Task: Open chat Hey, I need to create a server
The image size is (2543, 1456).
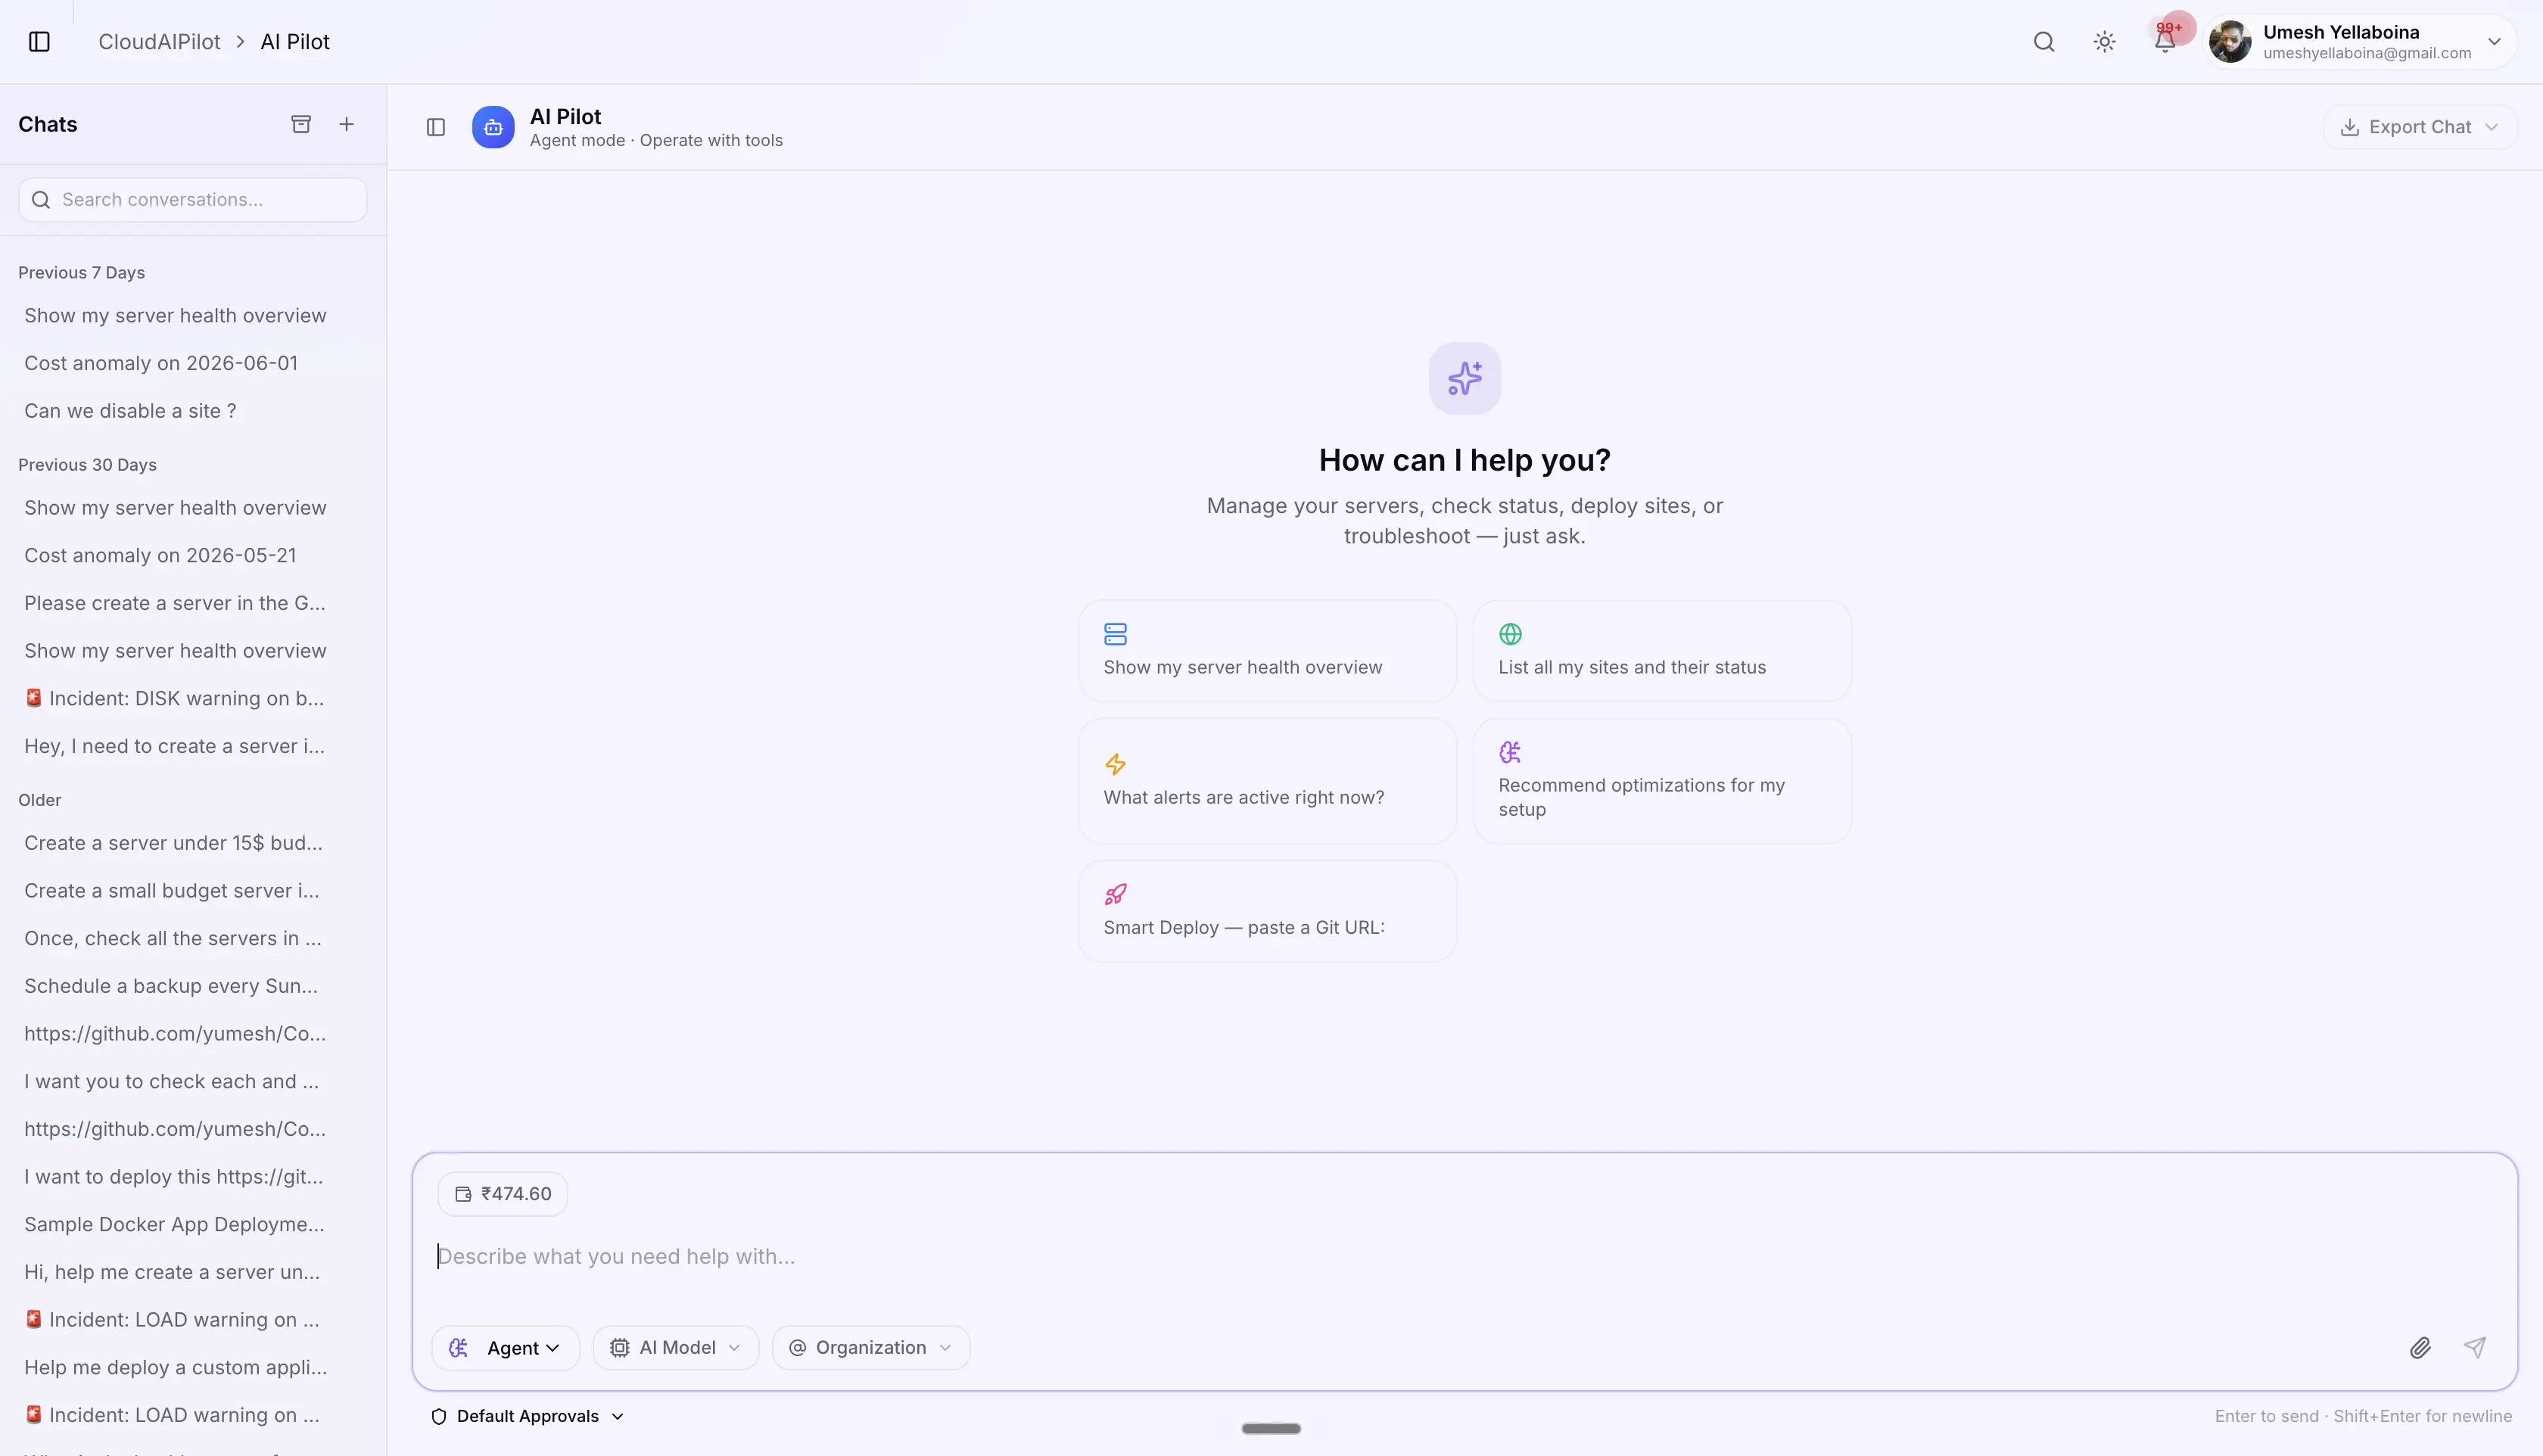Action: (x=192, y=746)
